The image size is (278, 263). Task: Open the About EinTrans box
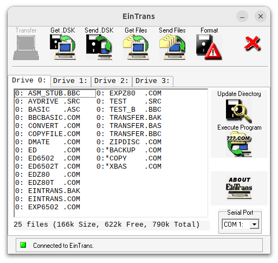click(239, 188)
